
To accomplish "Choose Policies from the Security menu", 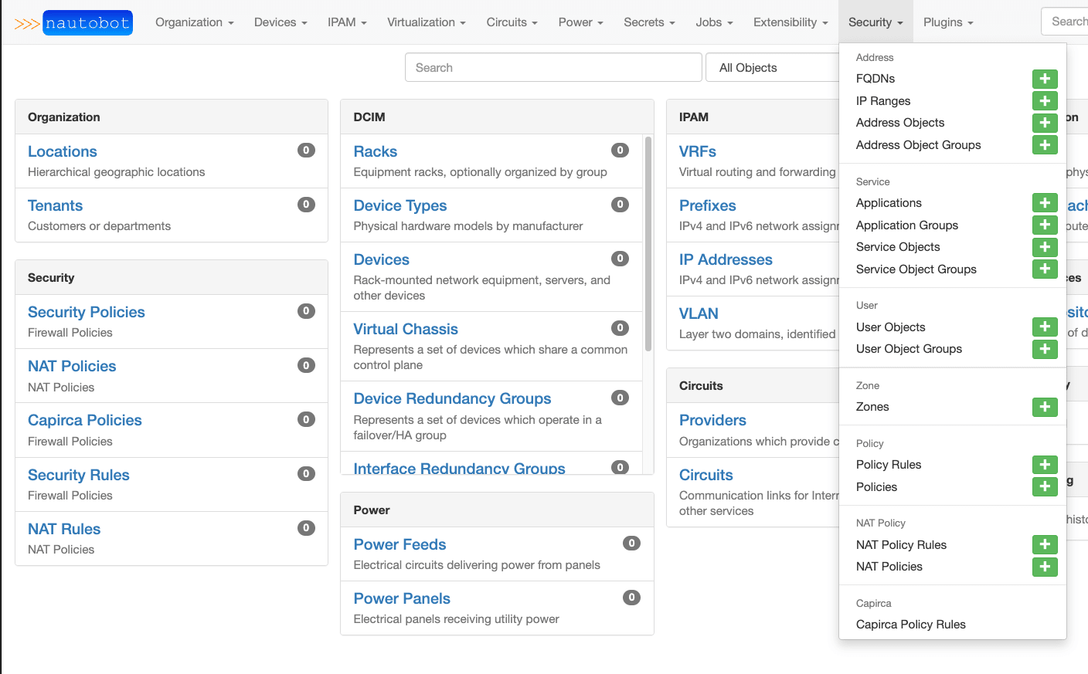I will 876,487.
